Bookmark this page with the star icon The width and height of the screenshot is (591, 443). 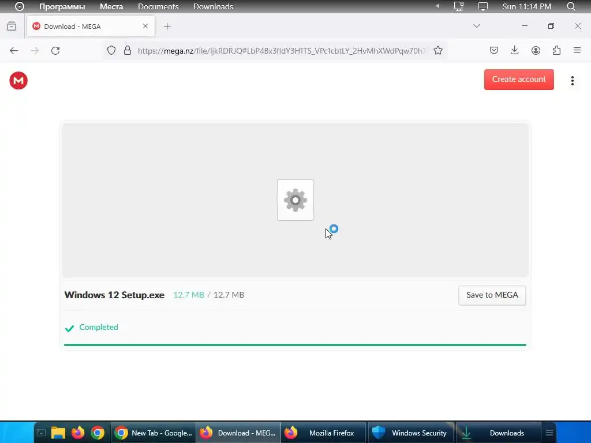438,51
